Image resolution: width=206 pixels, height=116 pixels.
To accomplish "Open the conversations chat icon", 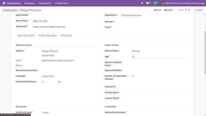I will coord(148,3).
